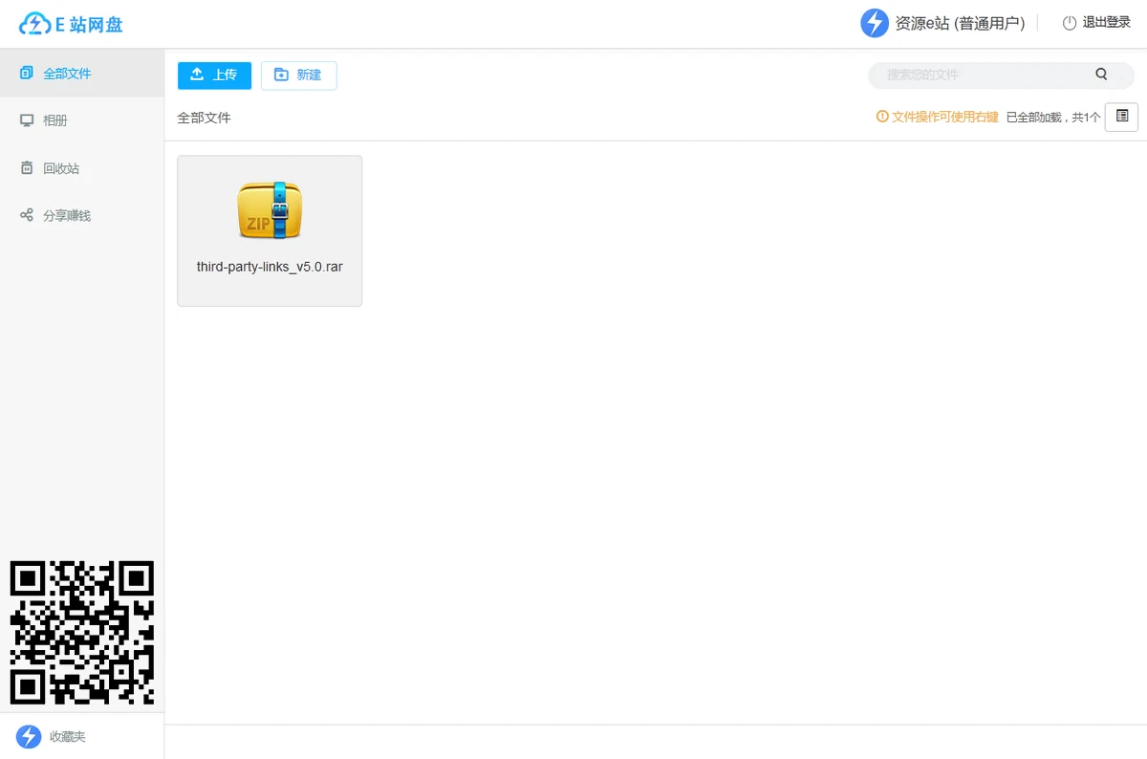Image resolution: width=1147 pixels, height=759 pixels.
Task: Open the 相册 album section
Action: click(x=55, y=120)
